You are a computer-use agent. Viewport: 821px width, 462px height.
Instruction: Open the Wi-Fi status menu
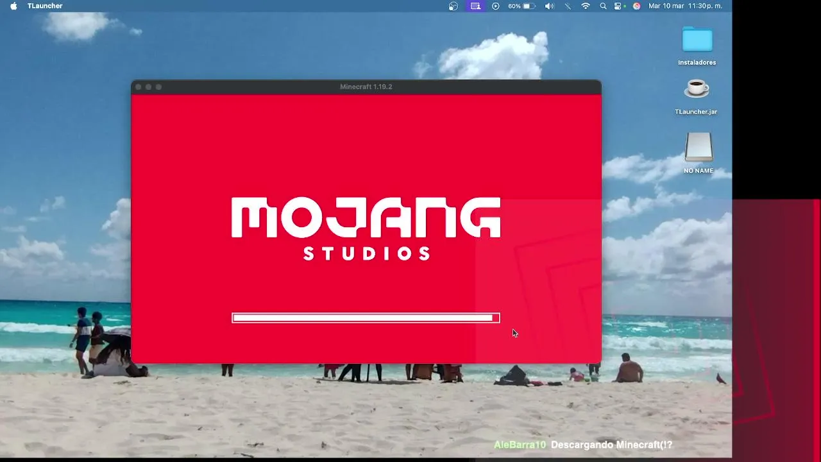[586, 6]
